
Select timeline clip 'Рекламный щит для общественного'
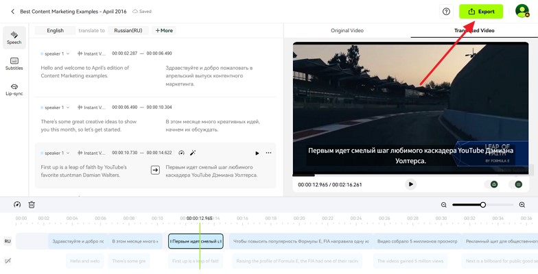pos(500,241)
